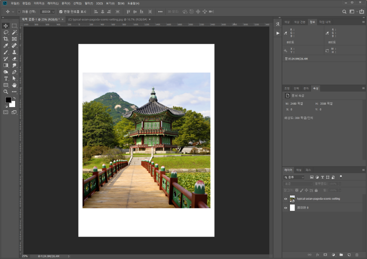The height and width of the screenshot is (259, 367).
Task: Select the Rectangle shape tool
Action: coord(6,85)
